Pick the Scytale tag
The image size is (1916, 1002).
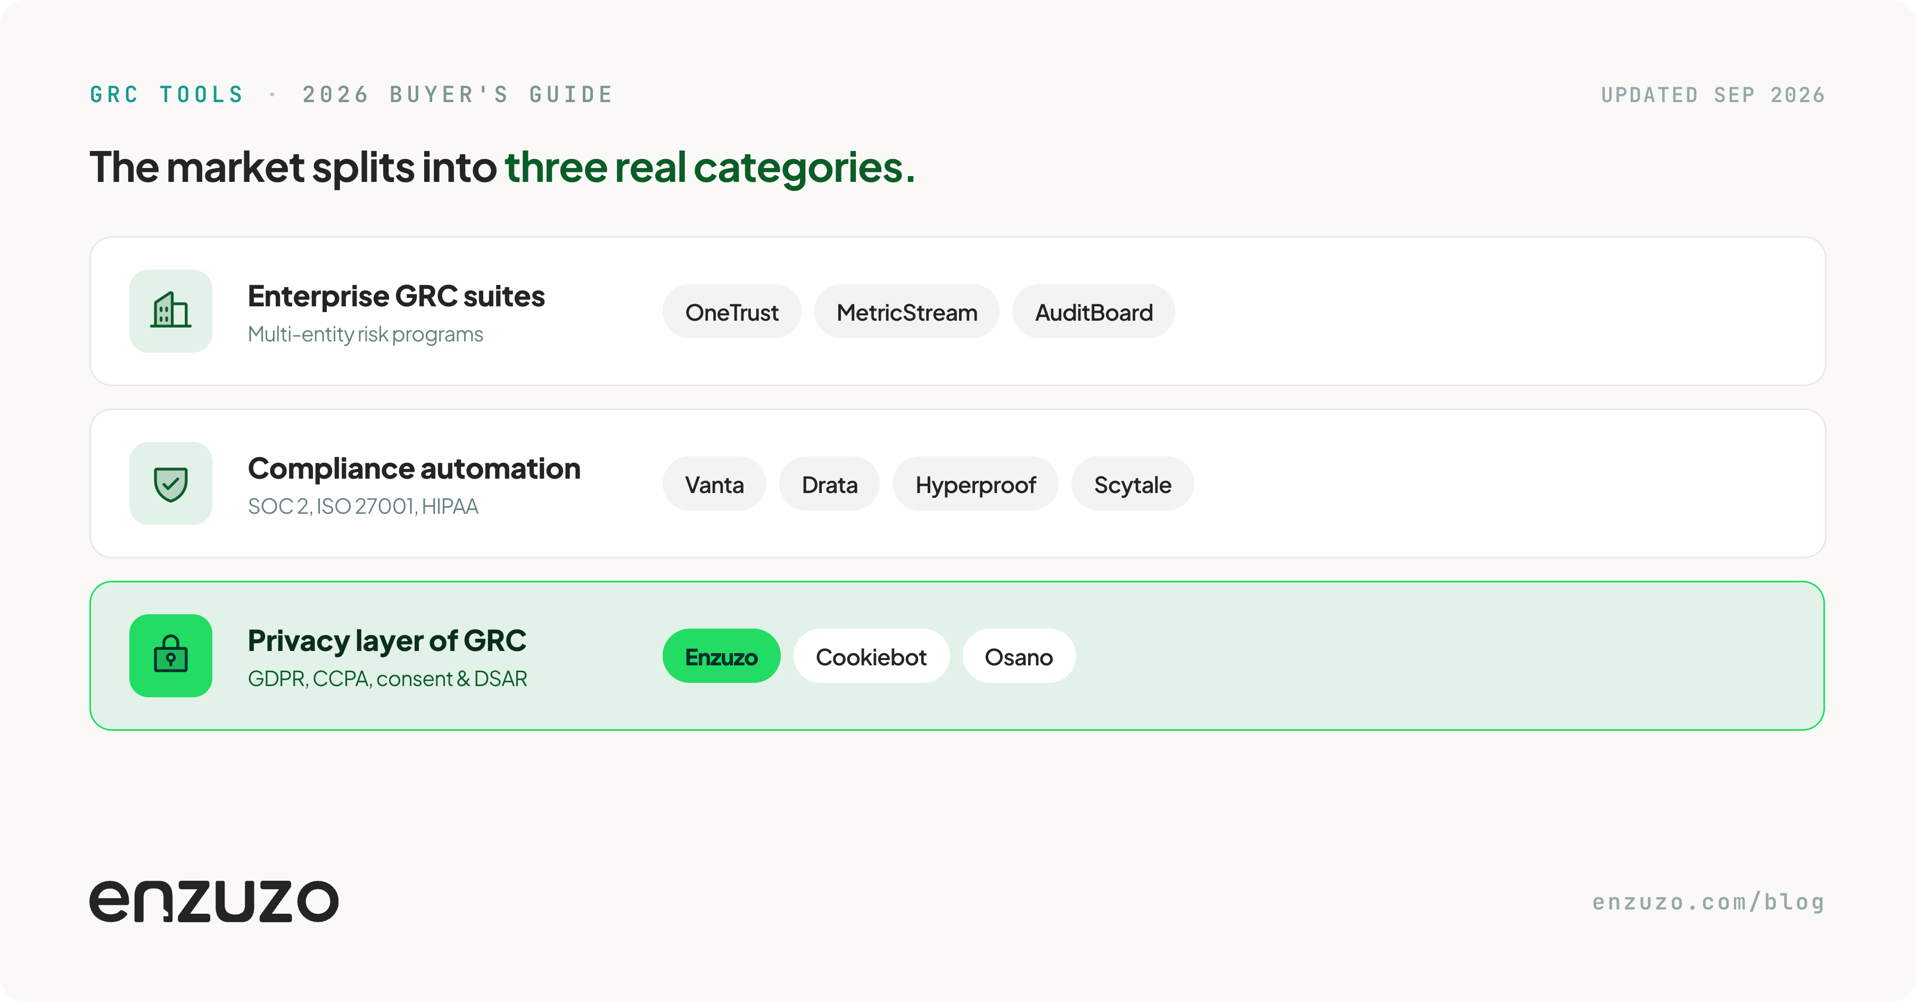tap(1132, 484)
